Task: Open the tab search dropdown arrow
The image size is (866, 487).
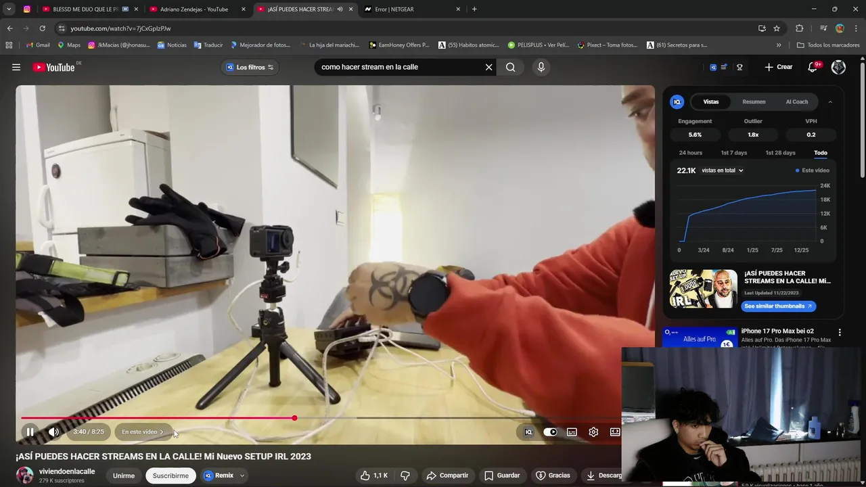Action: (9, 9)
